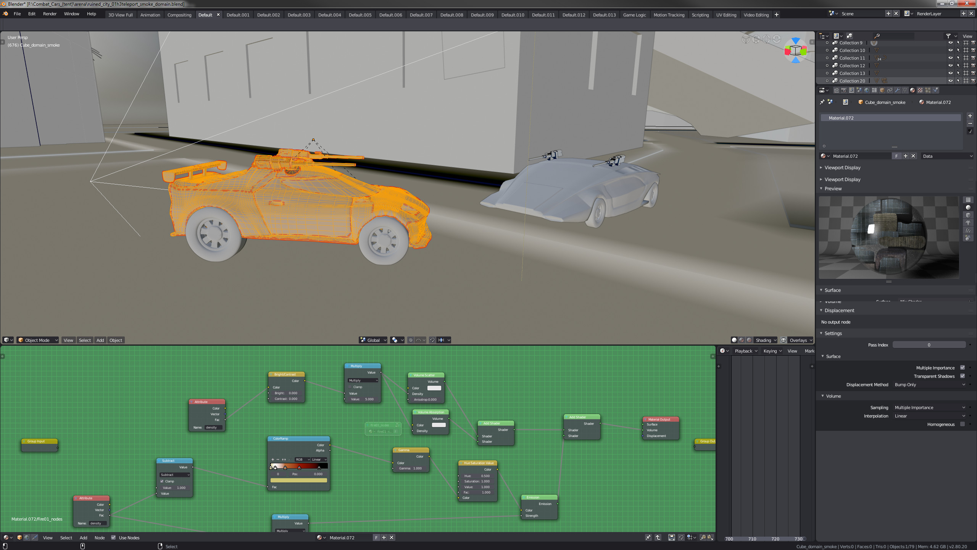Click the Pass Index value field

(929, 345)
